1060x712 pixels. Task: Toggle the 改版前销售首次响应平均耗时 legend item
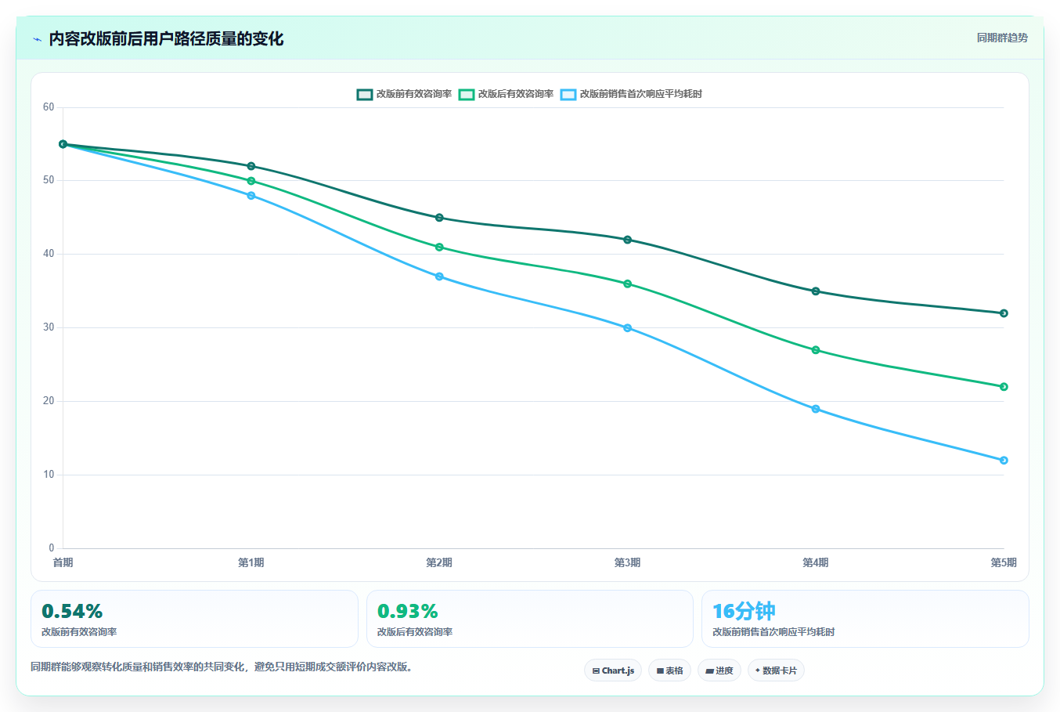point(631,94)
